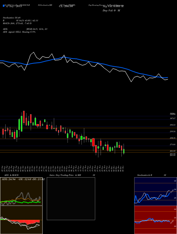Click the 271.93 price axis label
The height and width of the screenshot is (234, 177).
tap(172, 144)
